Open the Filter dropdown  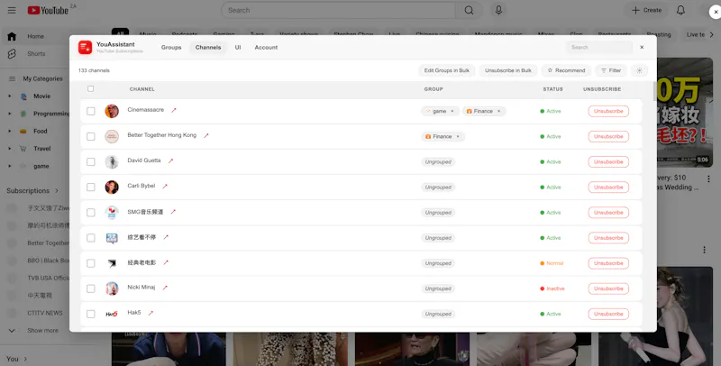[x=611, y=70]
